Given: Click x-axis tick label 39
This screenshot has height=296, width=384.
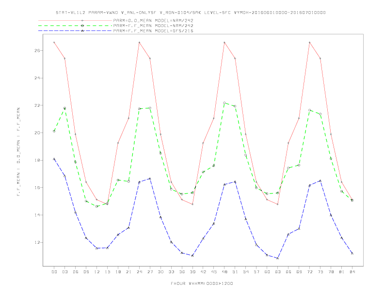Looking at the screenshot, I should coord(192,272).
